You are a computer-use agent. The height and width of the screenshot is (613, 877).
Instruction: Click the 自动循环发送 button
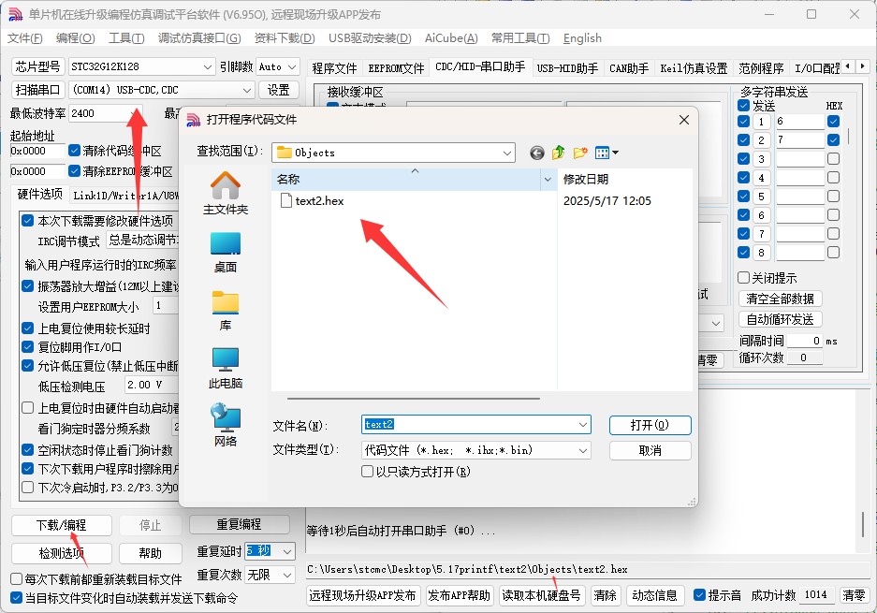click(x=781, y=319)
